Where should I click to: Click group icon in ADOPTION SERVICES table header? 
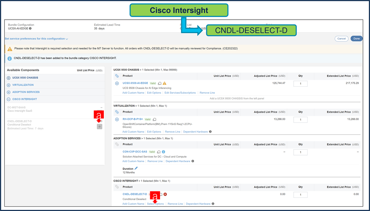click(117, 144)
